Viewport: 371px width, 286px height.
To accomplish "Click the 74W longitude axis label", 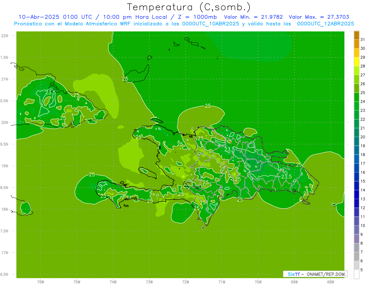I will (x=113, y=282).
